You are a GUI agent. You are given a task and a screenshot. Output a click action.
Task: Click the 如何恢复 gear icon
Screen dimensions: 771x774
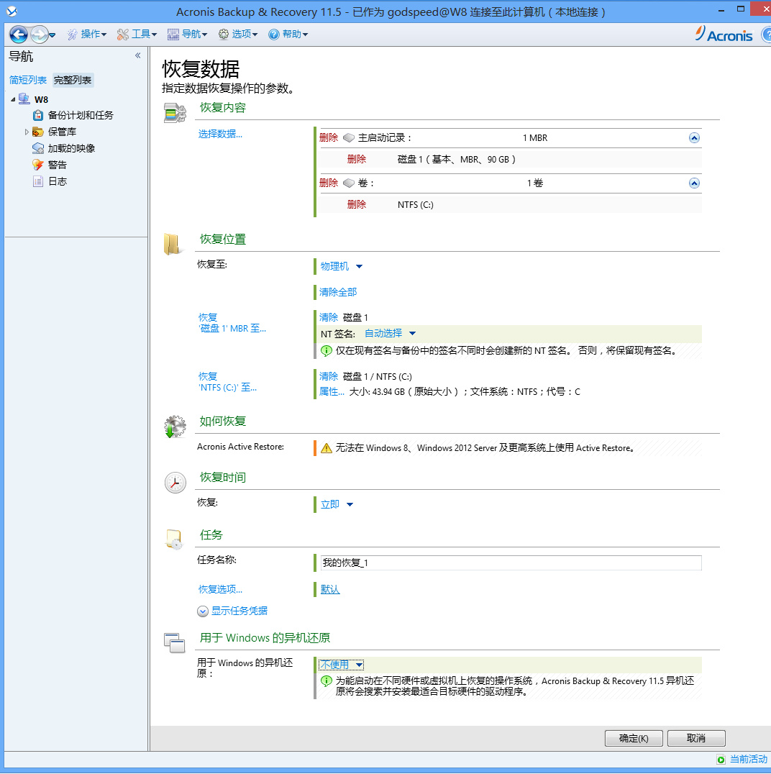click(175, 427)
